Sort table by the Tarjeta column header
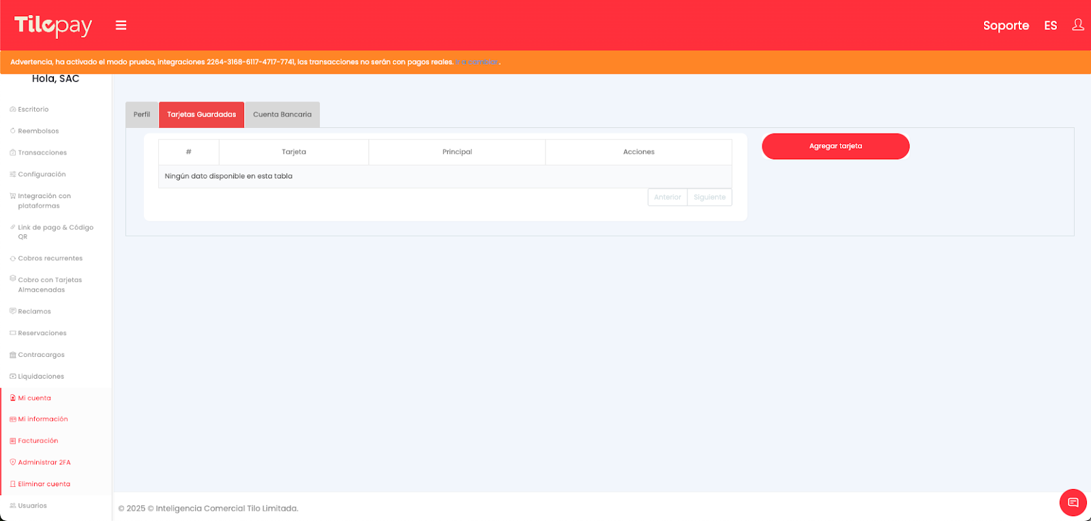 (294, 152)
